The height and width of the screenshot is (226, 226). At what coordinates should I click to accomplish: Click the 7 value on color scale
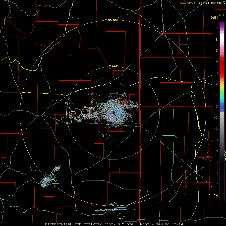pyautogui.click(x=217, y=28)
